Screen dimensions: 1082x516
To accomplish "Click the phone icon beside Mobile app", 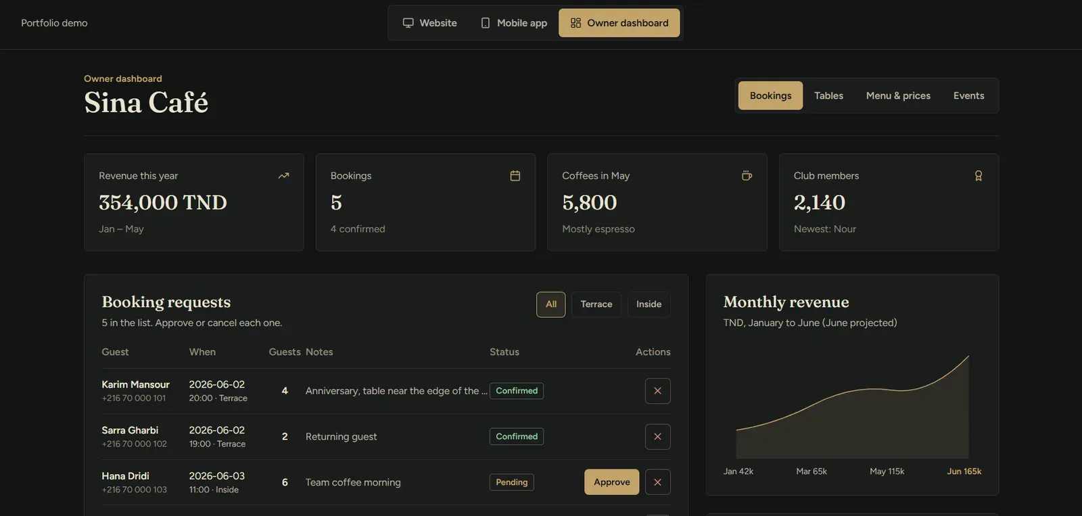I will tap(485, 23).
